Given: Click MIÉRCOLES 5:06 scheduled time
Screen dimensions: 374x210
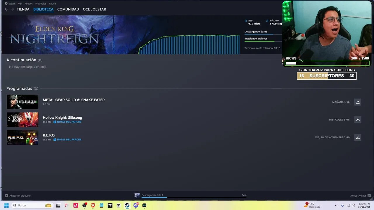Looking at the screenshot, I should click(339, 120).
